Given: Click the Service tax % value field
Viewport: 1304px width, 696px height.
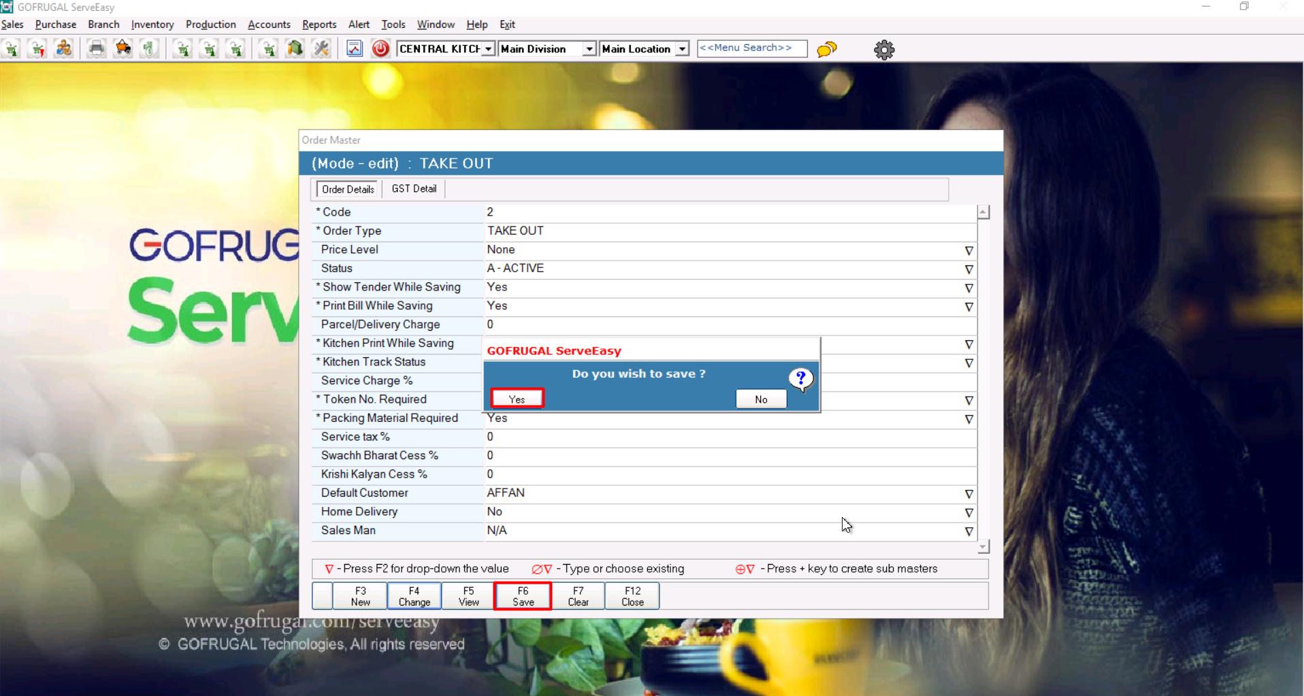Looking at the screenshot, I should pyautogui.click(x=730, y=437).
